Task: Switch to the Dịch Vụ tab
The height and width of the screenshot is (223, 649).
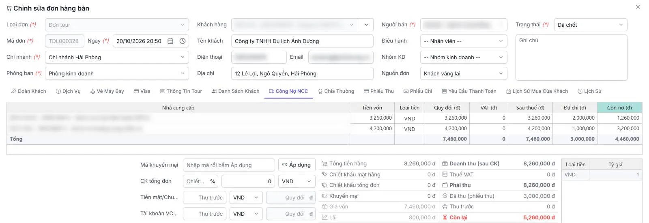Action: click(x=68, y=91)
